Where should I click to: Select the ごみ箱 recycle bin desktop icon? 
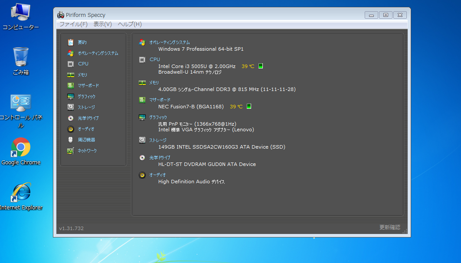coord(21,61)
